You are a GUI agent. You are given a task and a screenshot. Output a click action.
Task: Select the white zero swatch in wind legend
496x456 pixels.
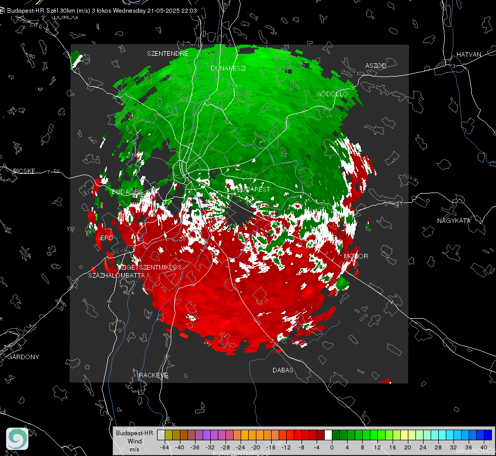pyautogui.click(x=328, y=435)
